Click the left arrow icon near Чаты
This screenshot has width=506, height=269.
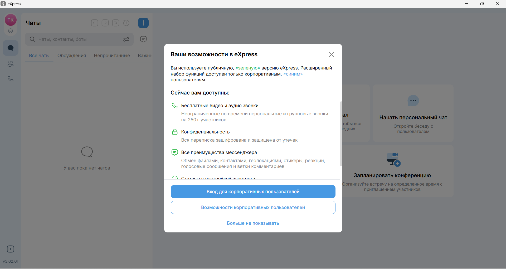click(x=95, y=23)
